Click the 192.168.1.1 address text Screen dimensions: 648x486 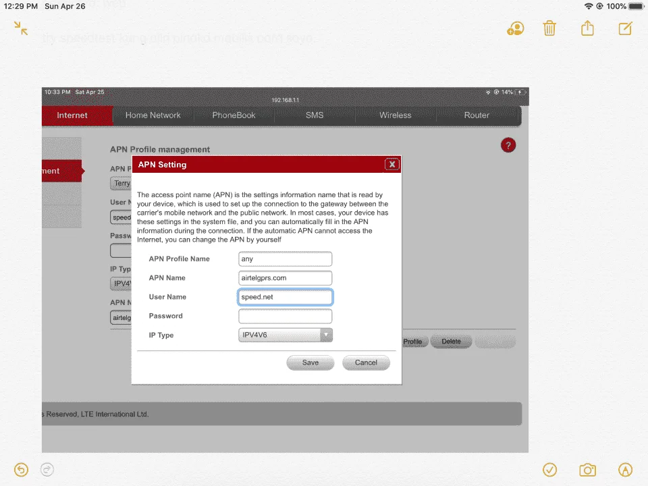pos(285,100)
